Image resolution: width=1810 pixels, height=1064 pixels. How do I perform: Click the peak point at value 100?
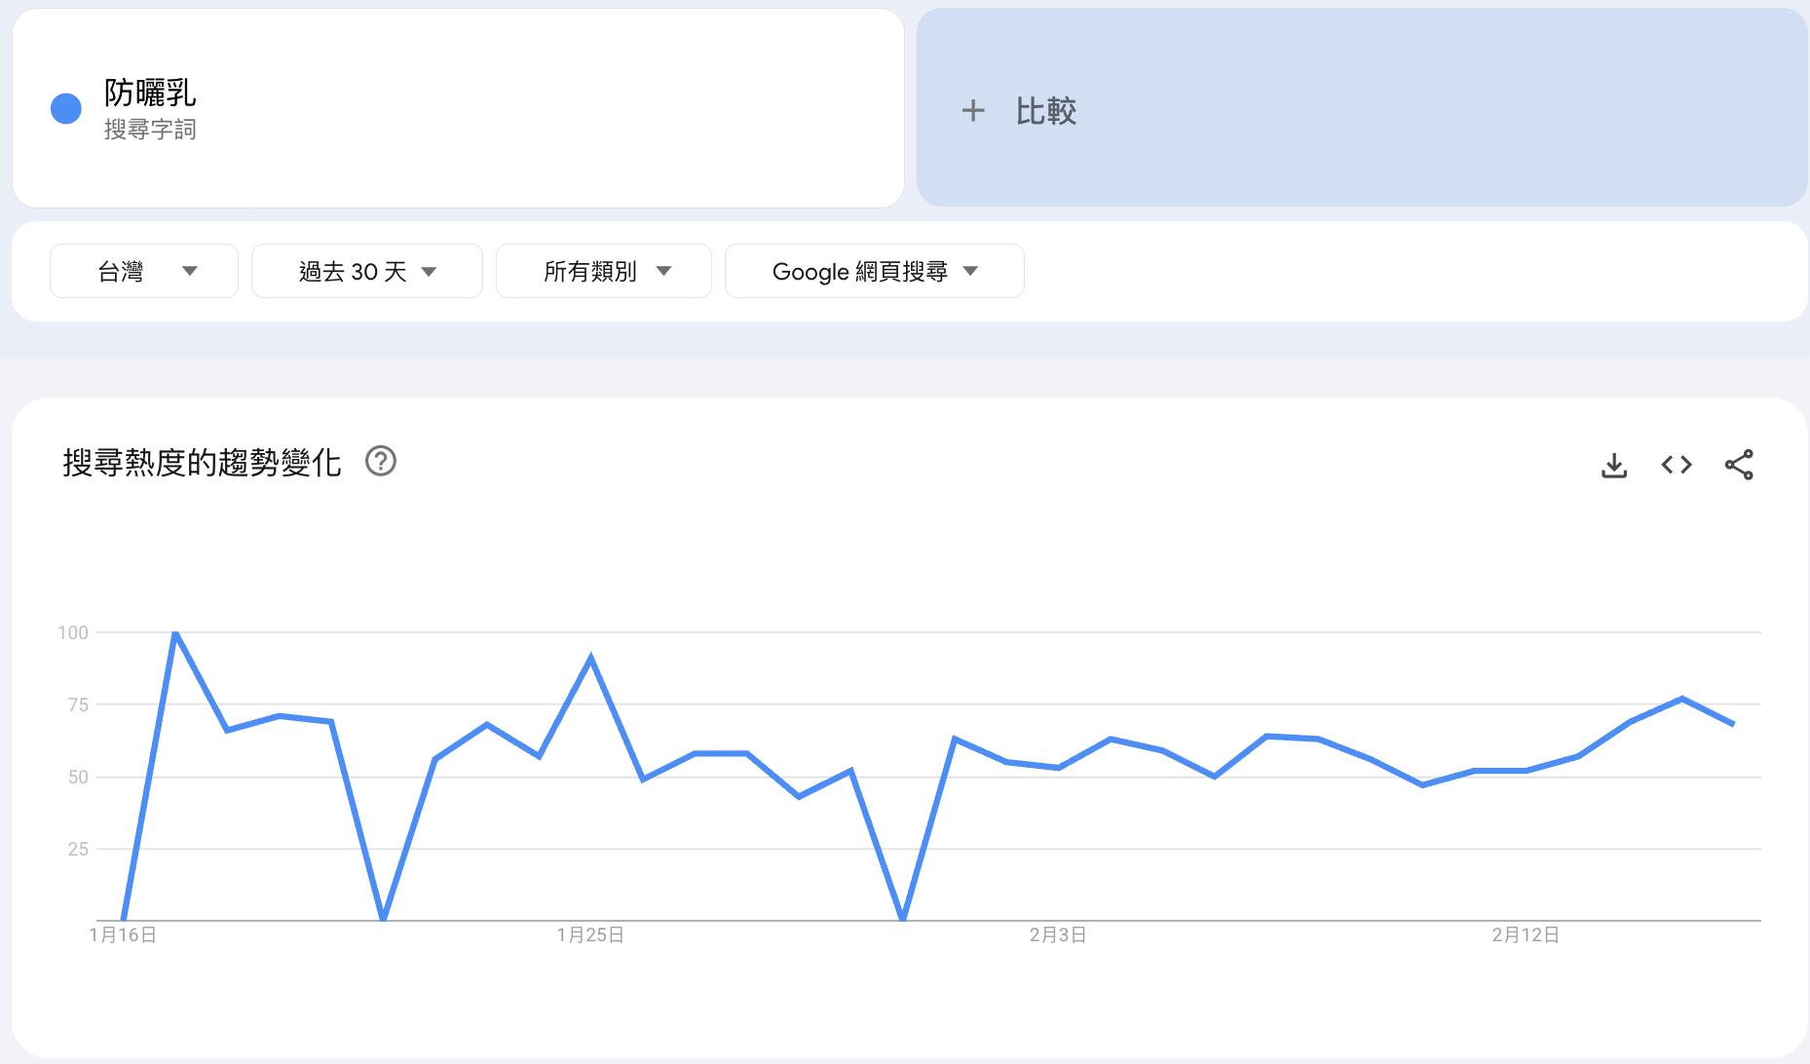pyautogui.click(x=175, y=632)
